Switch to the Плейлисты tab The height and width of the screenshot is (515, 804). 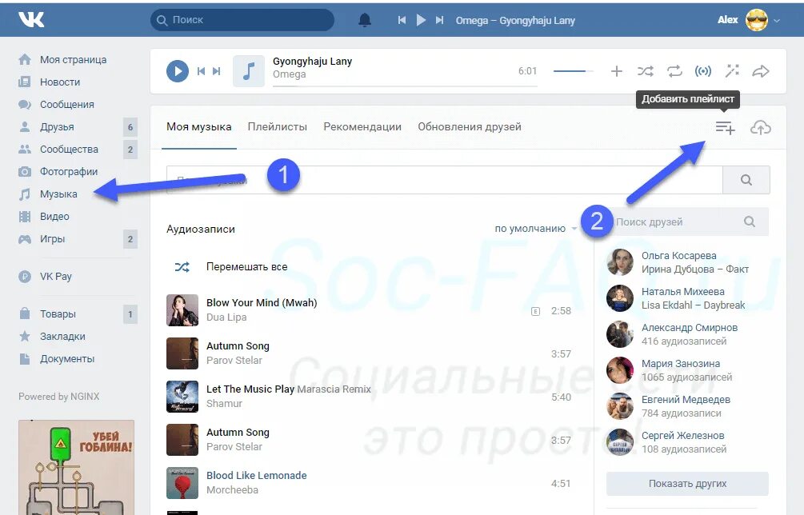click(x=278, y=126)
